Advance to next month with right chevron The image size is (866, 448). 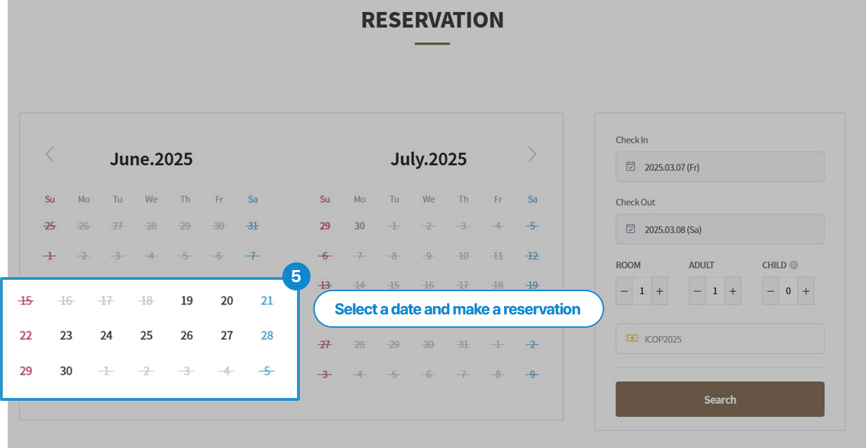(x=532, y=154)
